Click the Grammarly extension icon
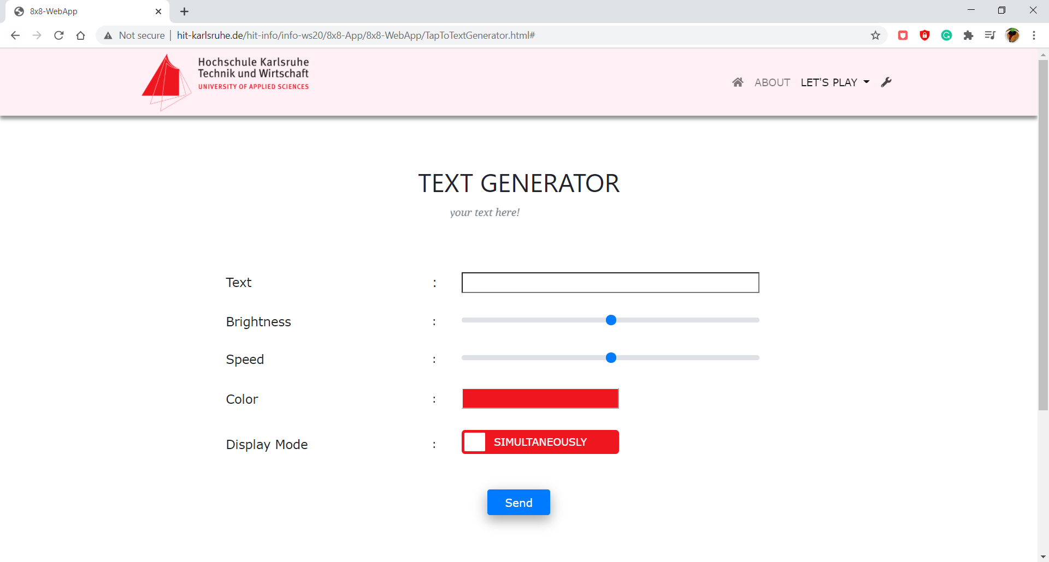The image size is (1049, 562). pos(946,35)
